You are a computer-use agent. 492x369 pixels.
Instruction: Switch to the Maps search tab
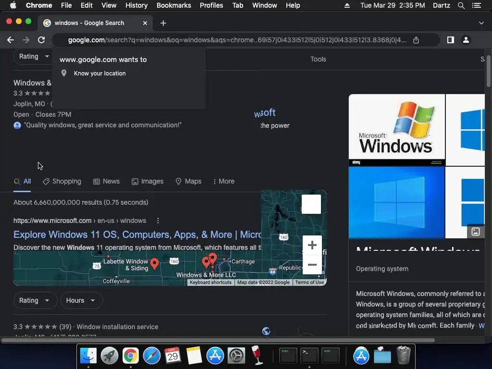coord(188,181)
